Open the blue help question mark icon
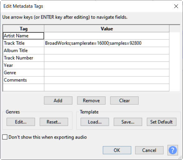 tap(173, 150)
